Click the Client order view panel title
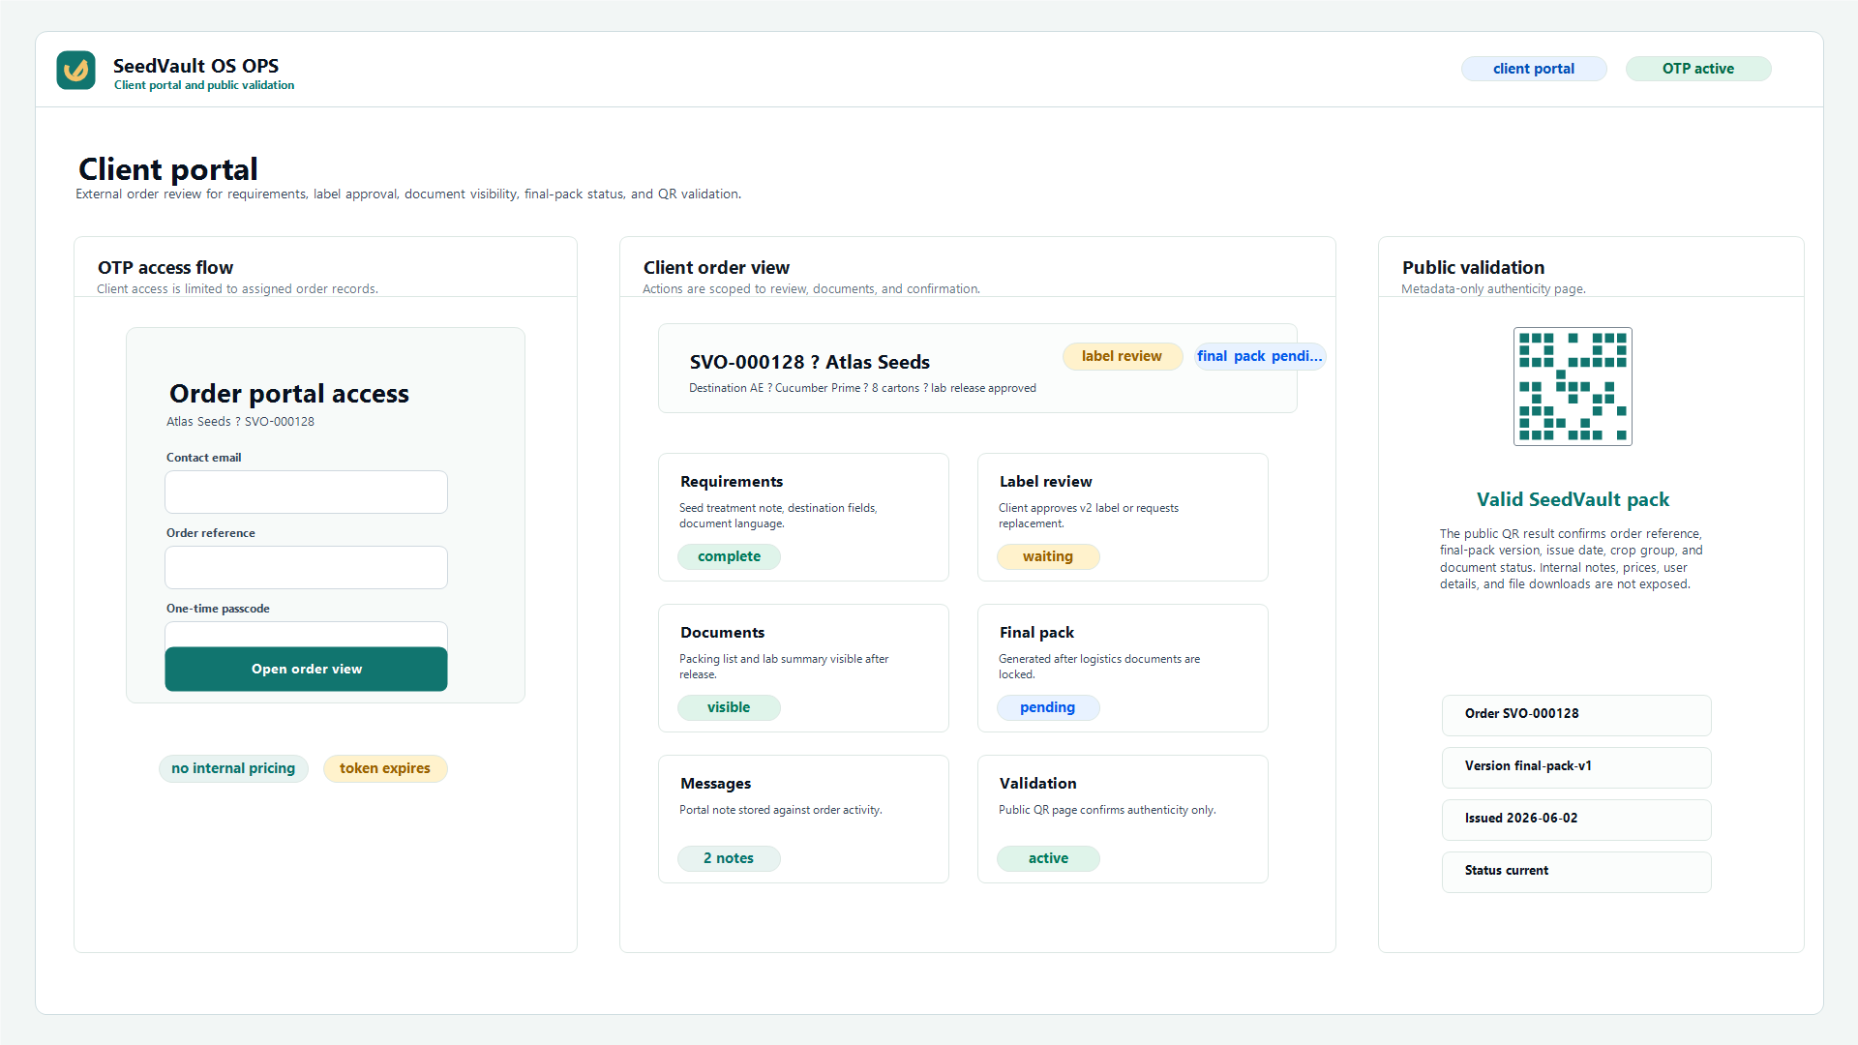The image size is (1858, 1045). tap(716, 267)
